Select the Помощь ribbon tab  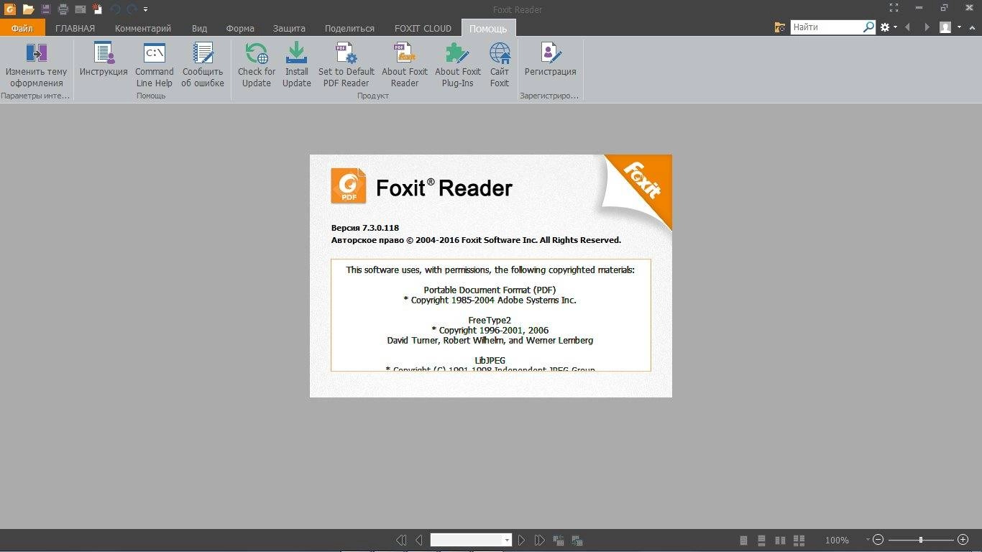(x=488, y=28)
